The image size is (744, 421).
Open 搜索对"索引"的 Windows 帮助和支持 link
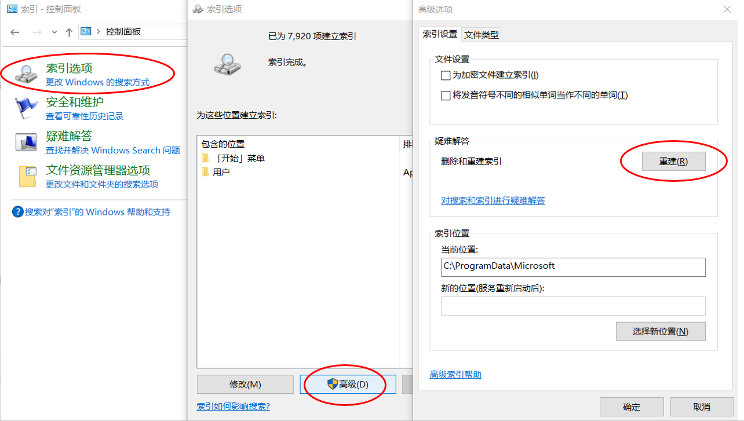pos(97,212)
